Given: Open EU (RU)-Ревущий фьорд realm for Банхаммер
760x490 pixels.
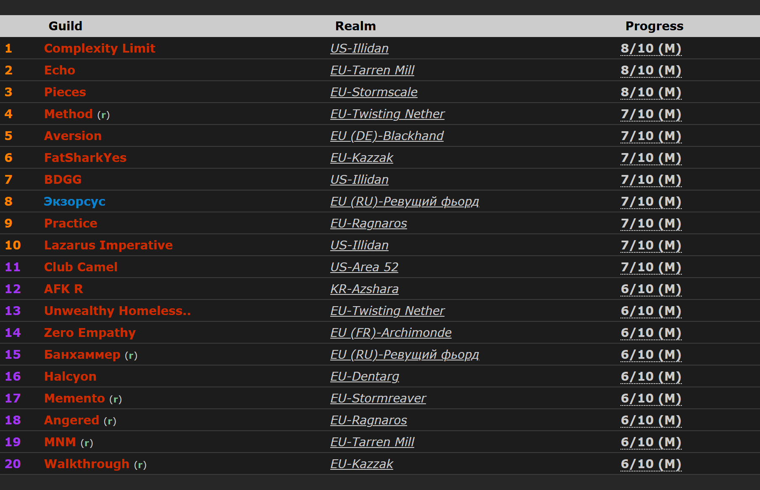Looking at the screenshot, I should point(405,355).
